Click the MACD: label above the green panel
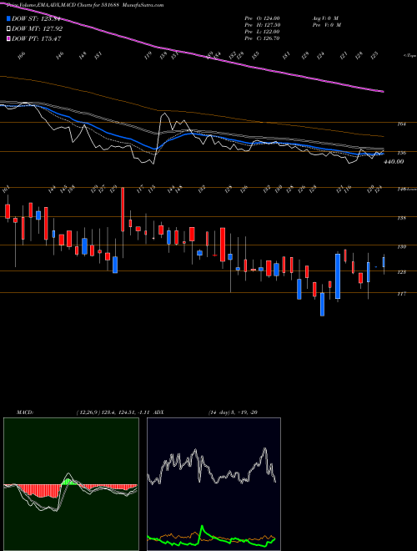The width and height of the screenshot is (417, 551). click(x=24, y=412)
